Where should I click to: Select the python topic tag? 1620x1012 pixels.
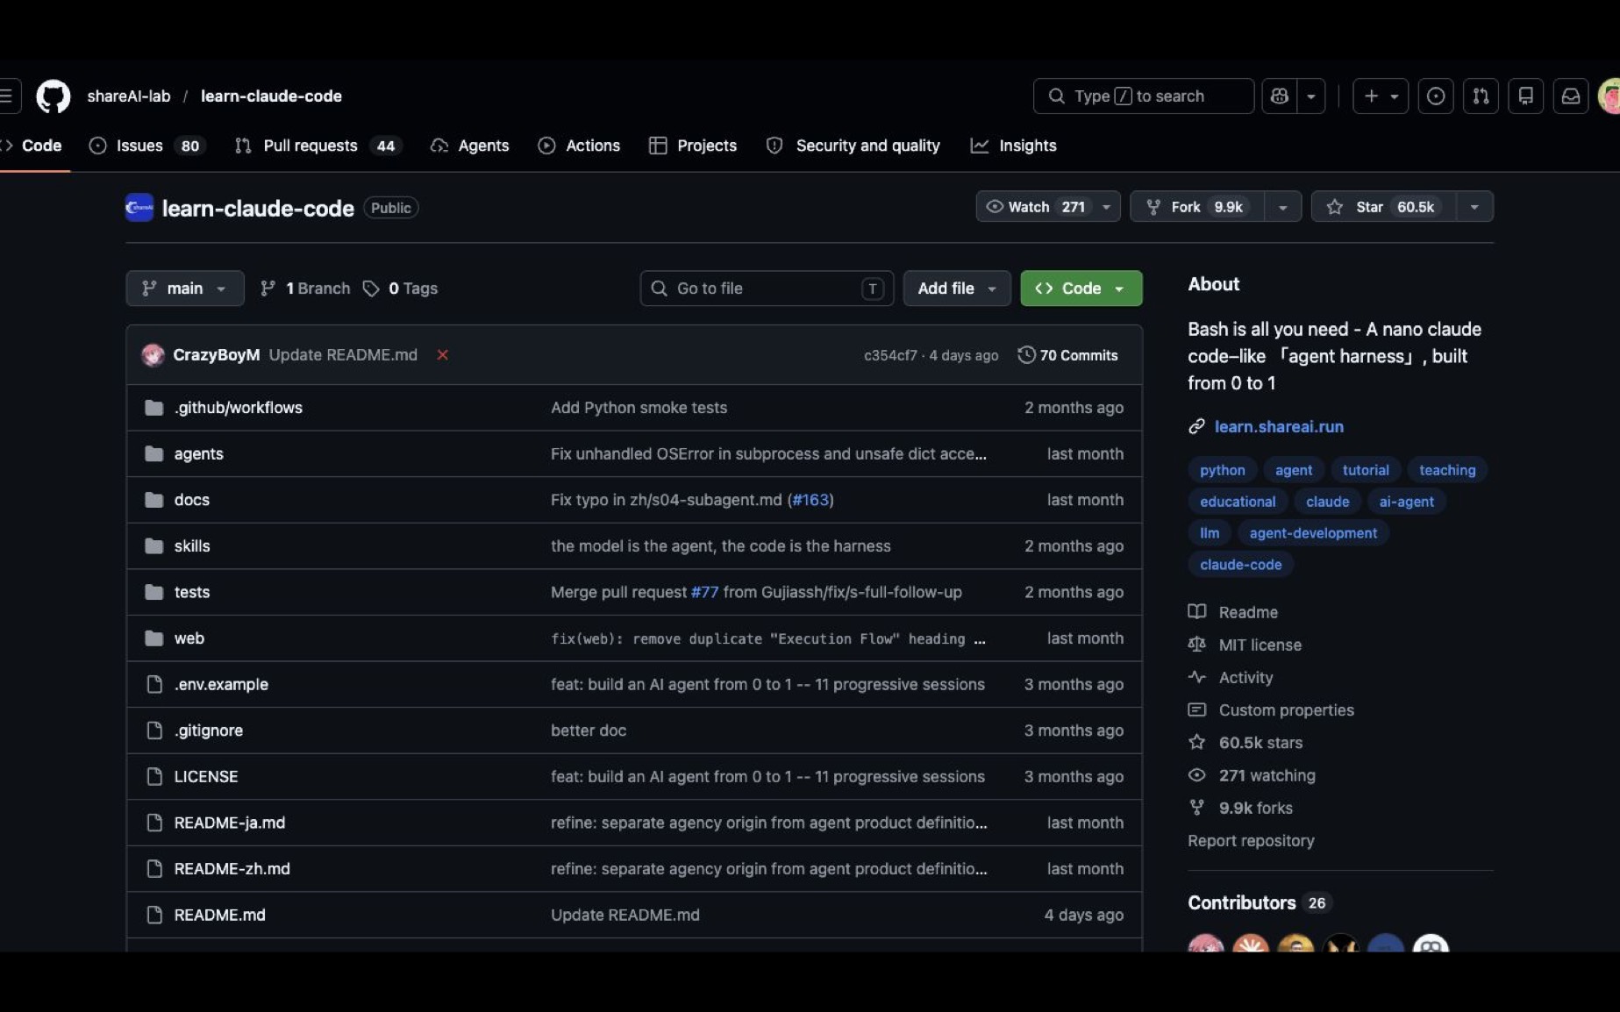pyautogui.click(x=1223, y=470)
